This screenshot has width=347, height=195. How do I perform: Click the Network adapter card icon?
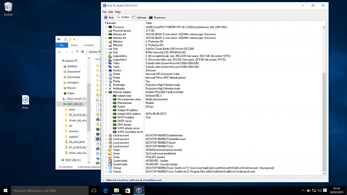click(110, 92)
